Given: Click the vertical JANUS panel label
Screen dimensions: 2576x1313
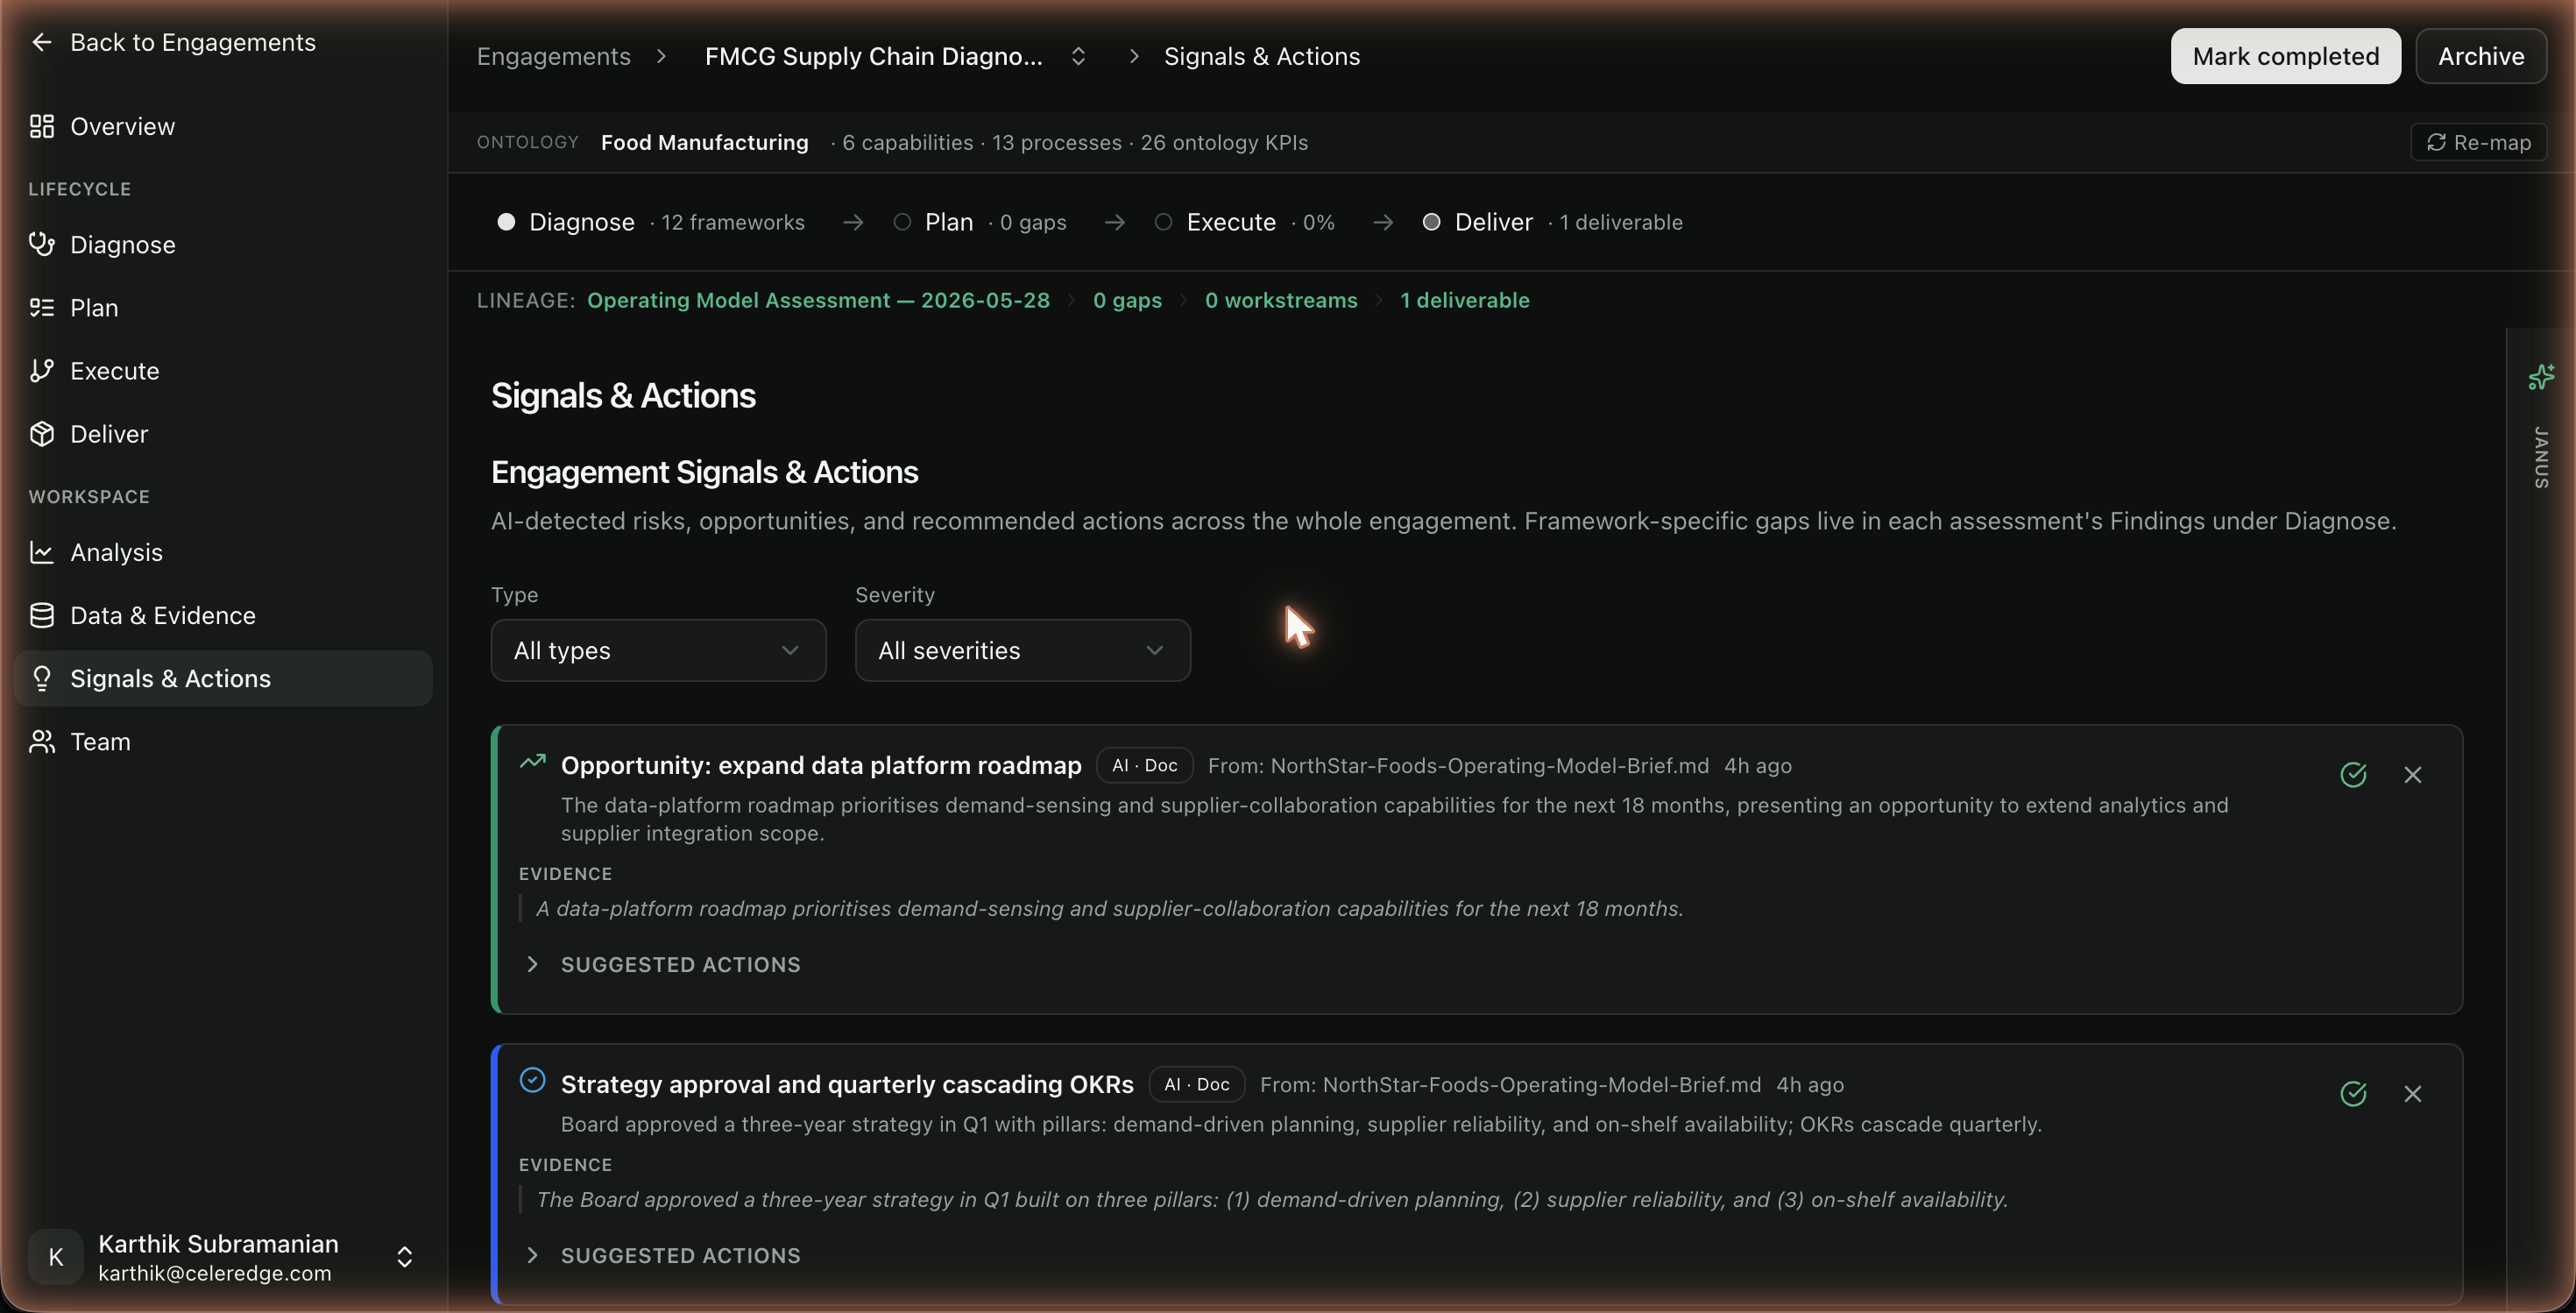Looking at the screenshot, I should 2541,457.
